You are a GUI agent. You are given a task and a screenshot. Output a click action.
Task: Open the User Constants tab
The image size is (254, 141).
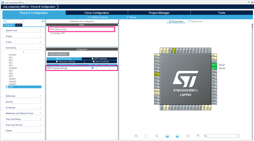(101, 62)
